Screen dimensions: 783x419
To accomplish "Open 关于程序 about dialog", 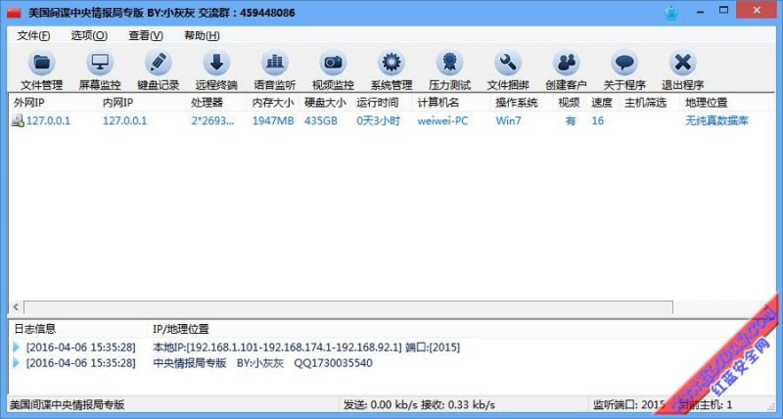I will (624, 70).
